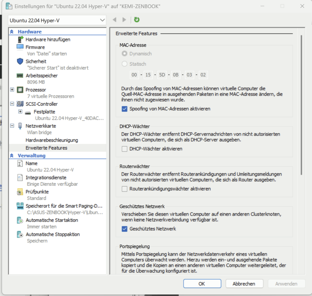
Task: Click the Prozessor chip icon
Action: click(x=20, y=90)
